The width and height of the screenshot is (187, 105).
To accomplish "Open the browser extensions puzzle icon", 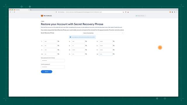I will point(172,12).
